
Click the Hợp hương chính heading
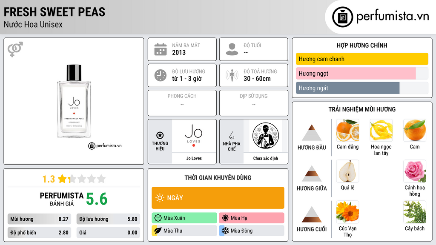click(362, 45)
